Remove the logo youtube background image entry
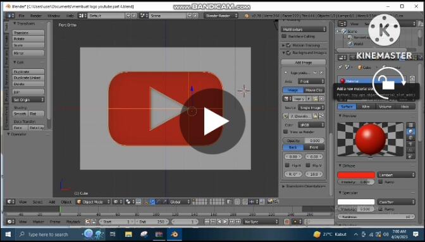 click(321, 73)
